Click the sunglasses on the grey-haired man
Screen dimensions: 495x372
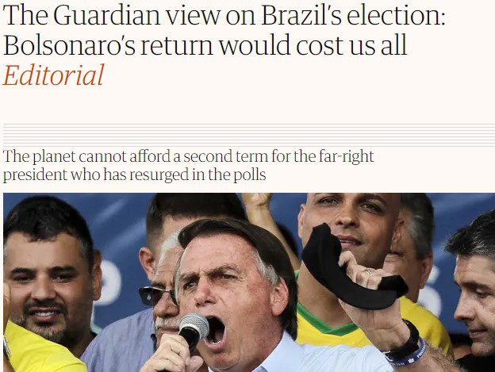(x=158, y=296)
